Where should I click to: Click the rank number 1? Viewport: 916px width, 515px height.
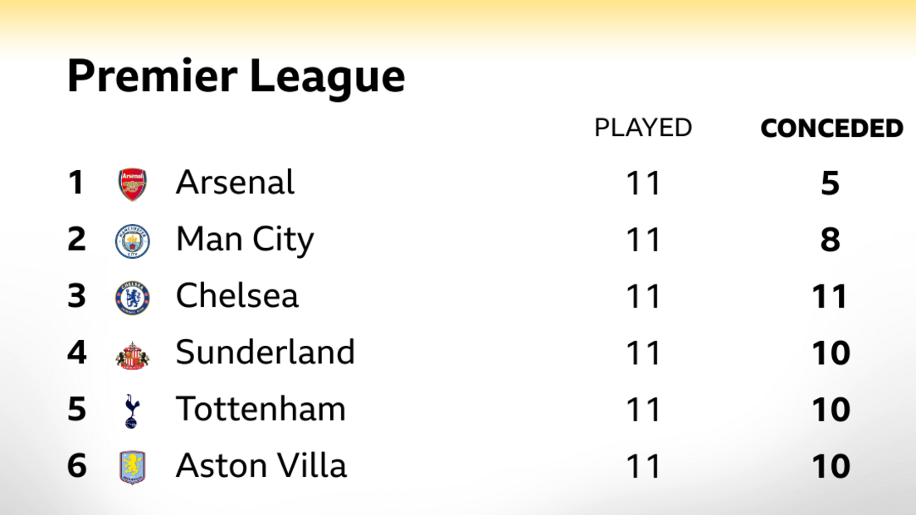coord(76,183)
